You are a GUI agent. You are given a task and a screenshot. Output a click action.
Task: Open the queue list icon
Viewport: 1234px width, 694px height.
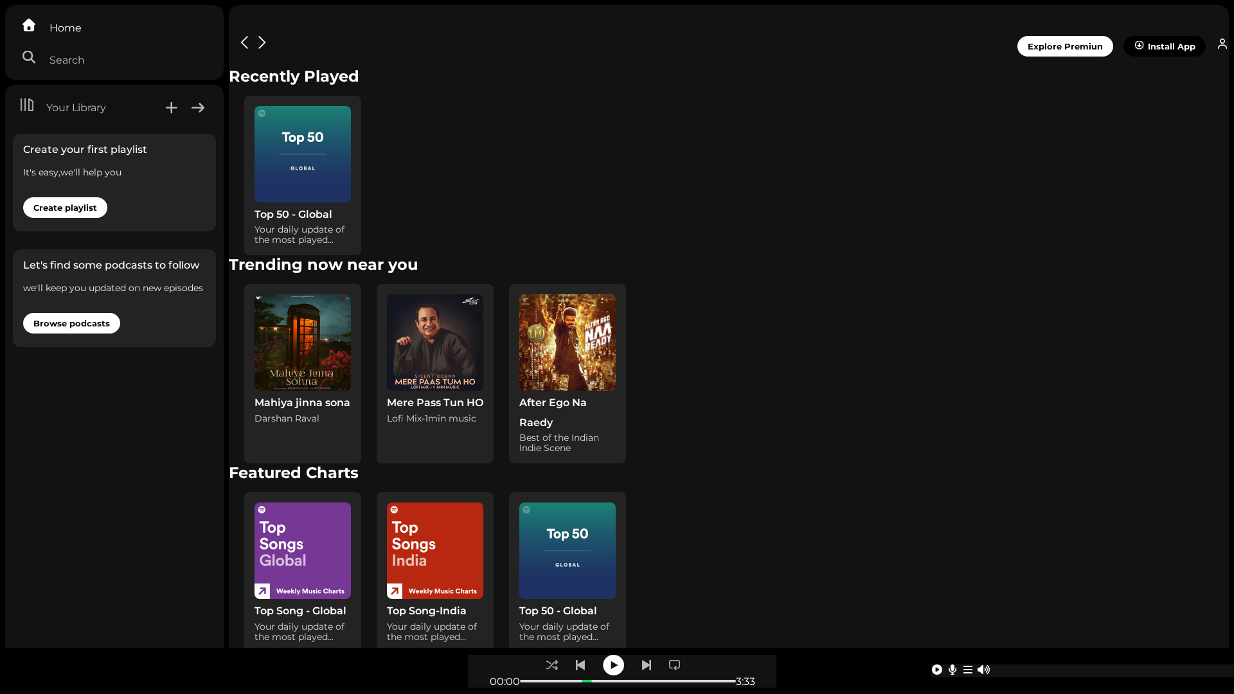[968, 670]
